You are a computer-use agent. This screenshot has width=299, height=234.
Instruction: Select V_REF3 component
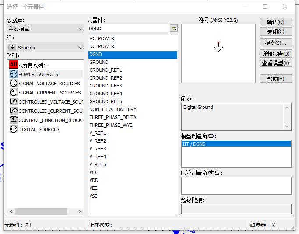click(x=133, y=149)
